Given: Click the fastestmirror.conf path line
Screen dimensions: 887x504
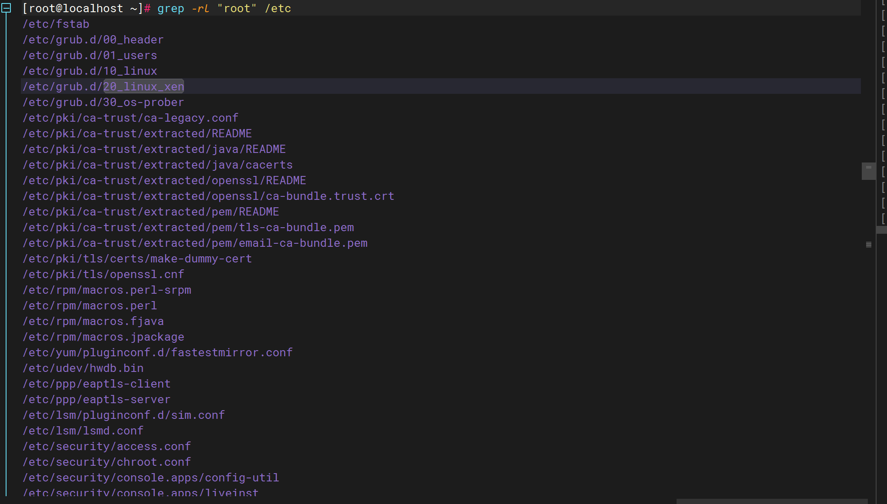Looking at the screenshot, I should coord(157,352).
